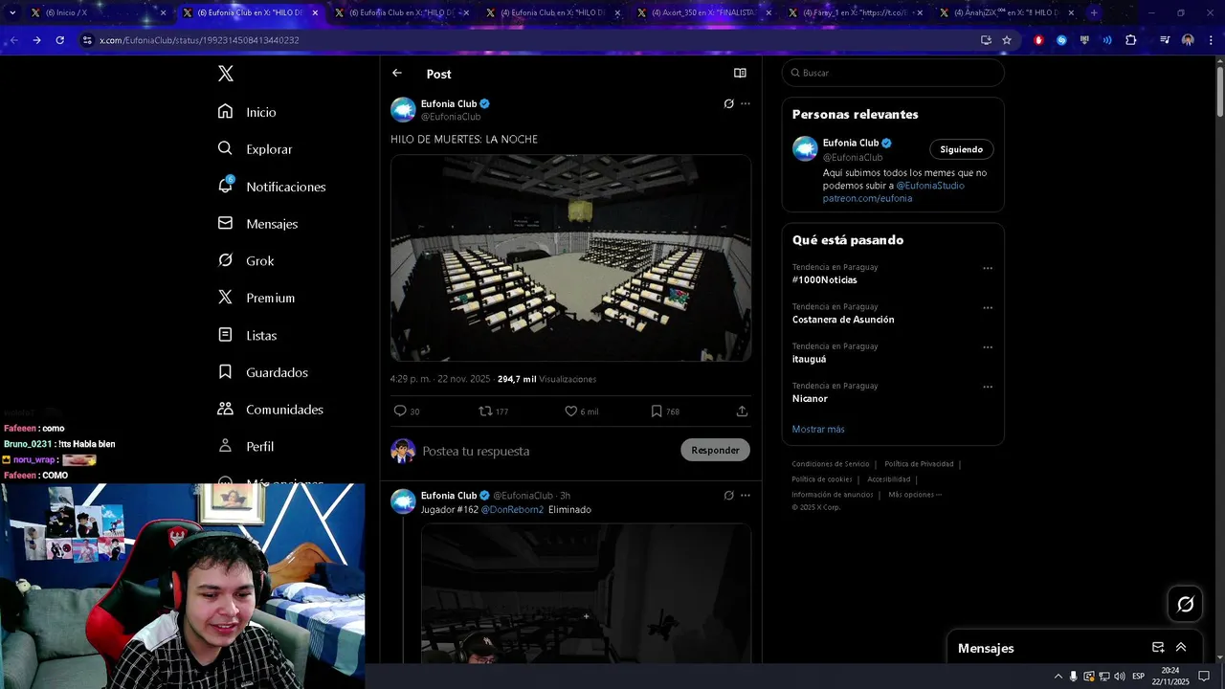Click the Responder button
This screenshot has height=689, width=1225.
coord(715,450)
